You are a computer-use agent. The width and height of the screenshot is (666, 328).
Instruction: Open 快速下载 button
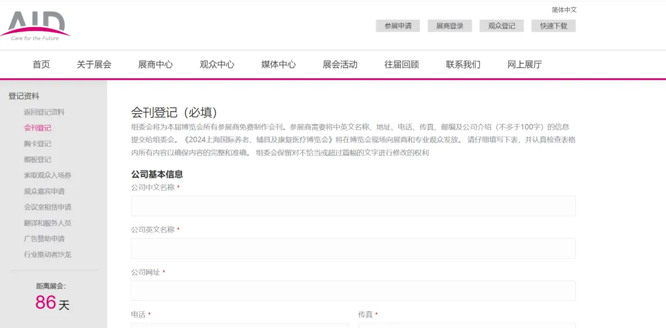point(553,26)
